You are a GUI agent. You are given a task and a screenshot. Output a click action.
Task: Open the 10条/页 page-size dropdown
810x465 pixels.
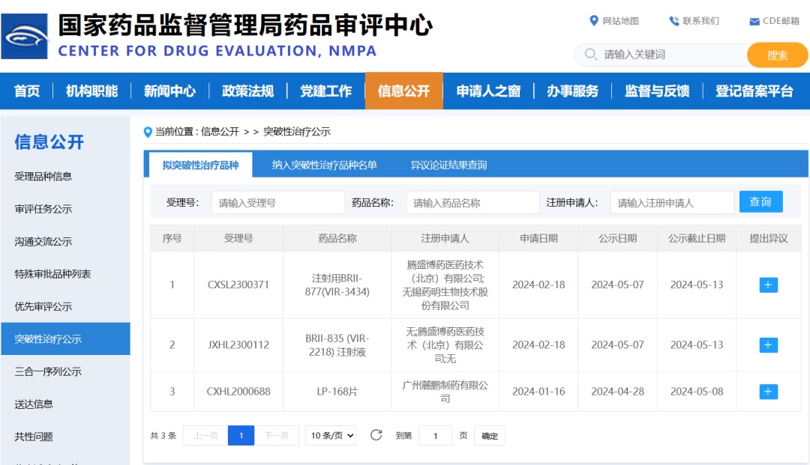tap(330, 435)
